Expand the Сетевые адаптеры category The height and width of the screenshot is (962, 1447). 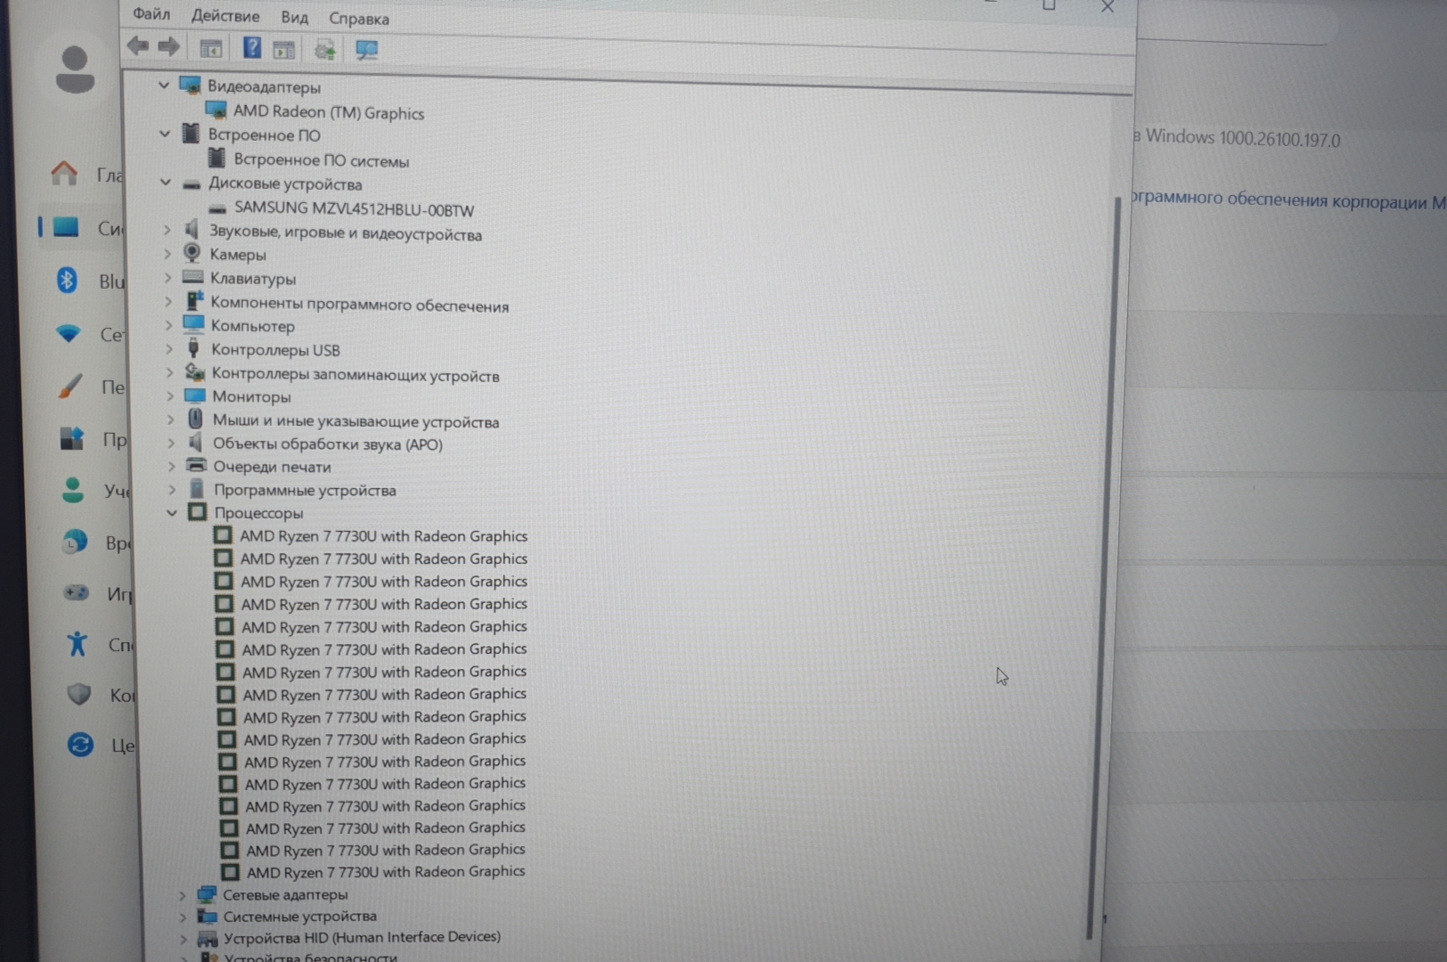(x=183, y=894)
